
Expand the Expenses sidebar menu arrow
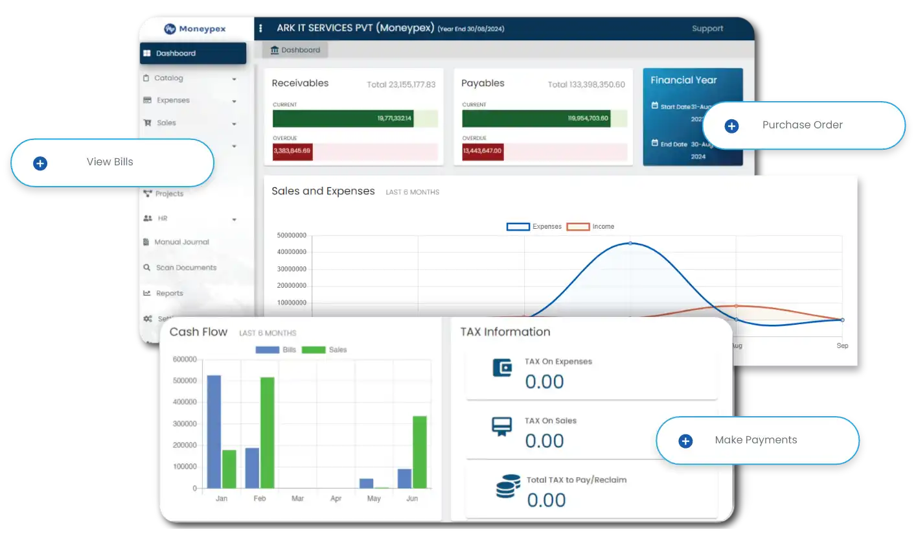[234, 101]
